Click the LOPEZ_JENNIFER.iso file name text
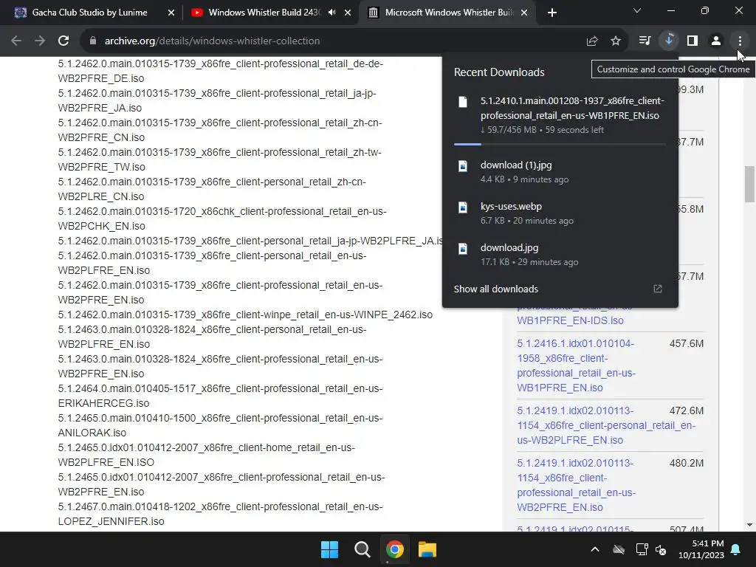Viewport: 756px width, 567px height. [111, 521]
